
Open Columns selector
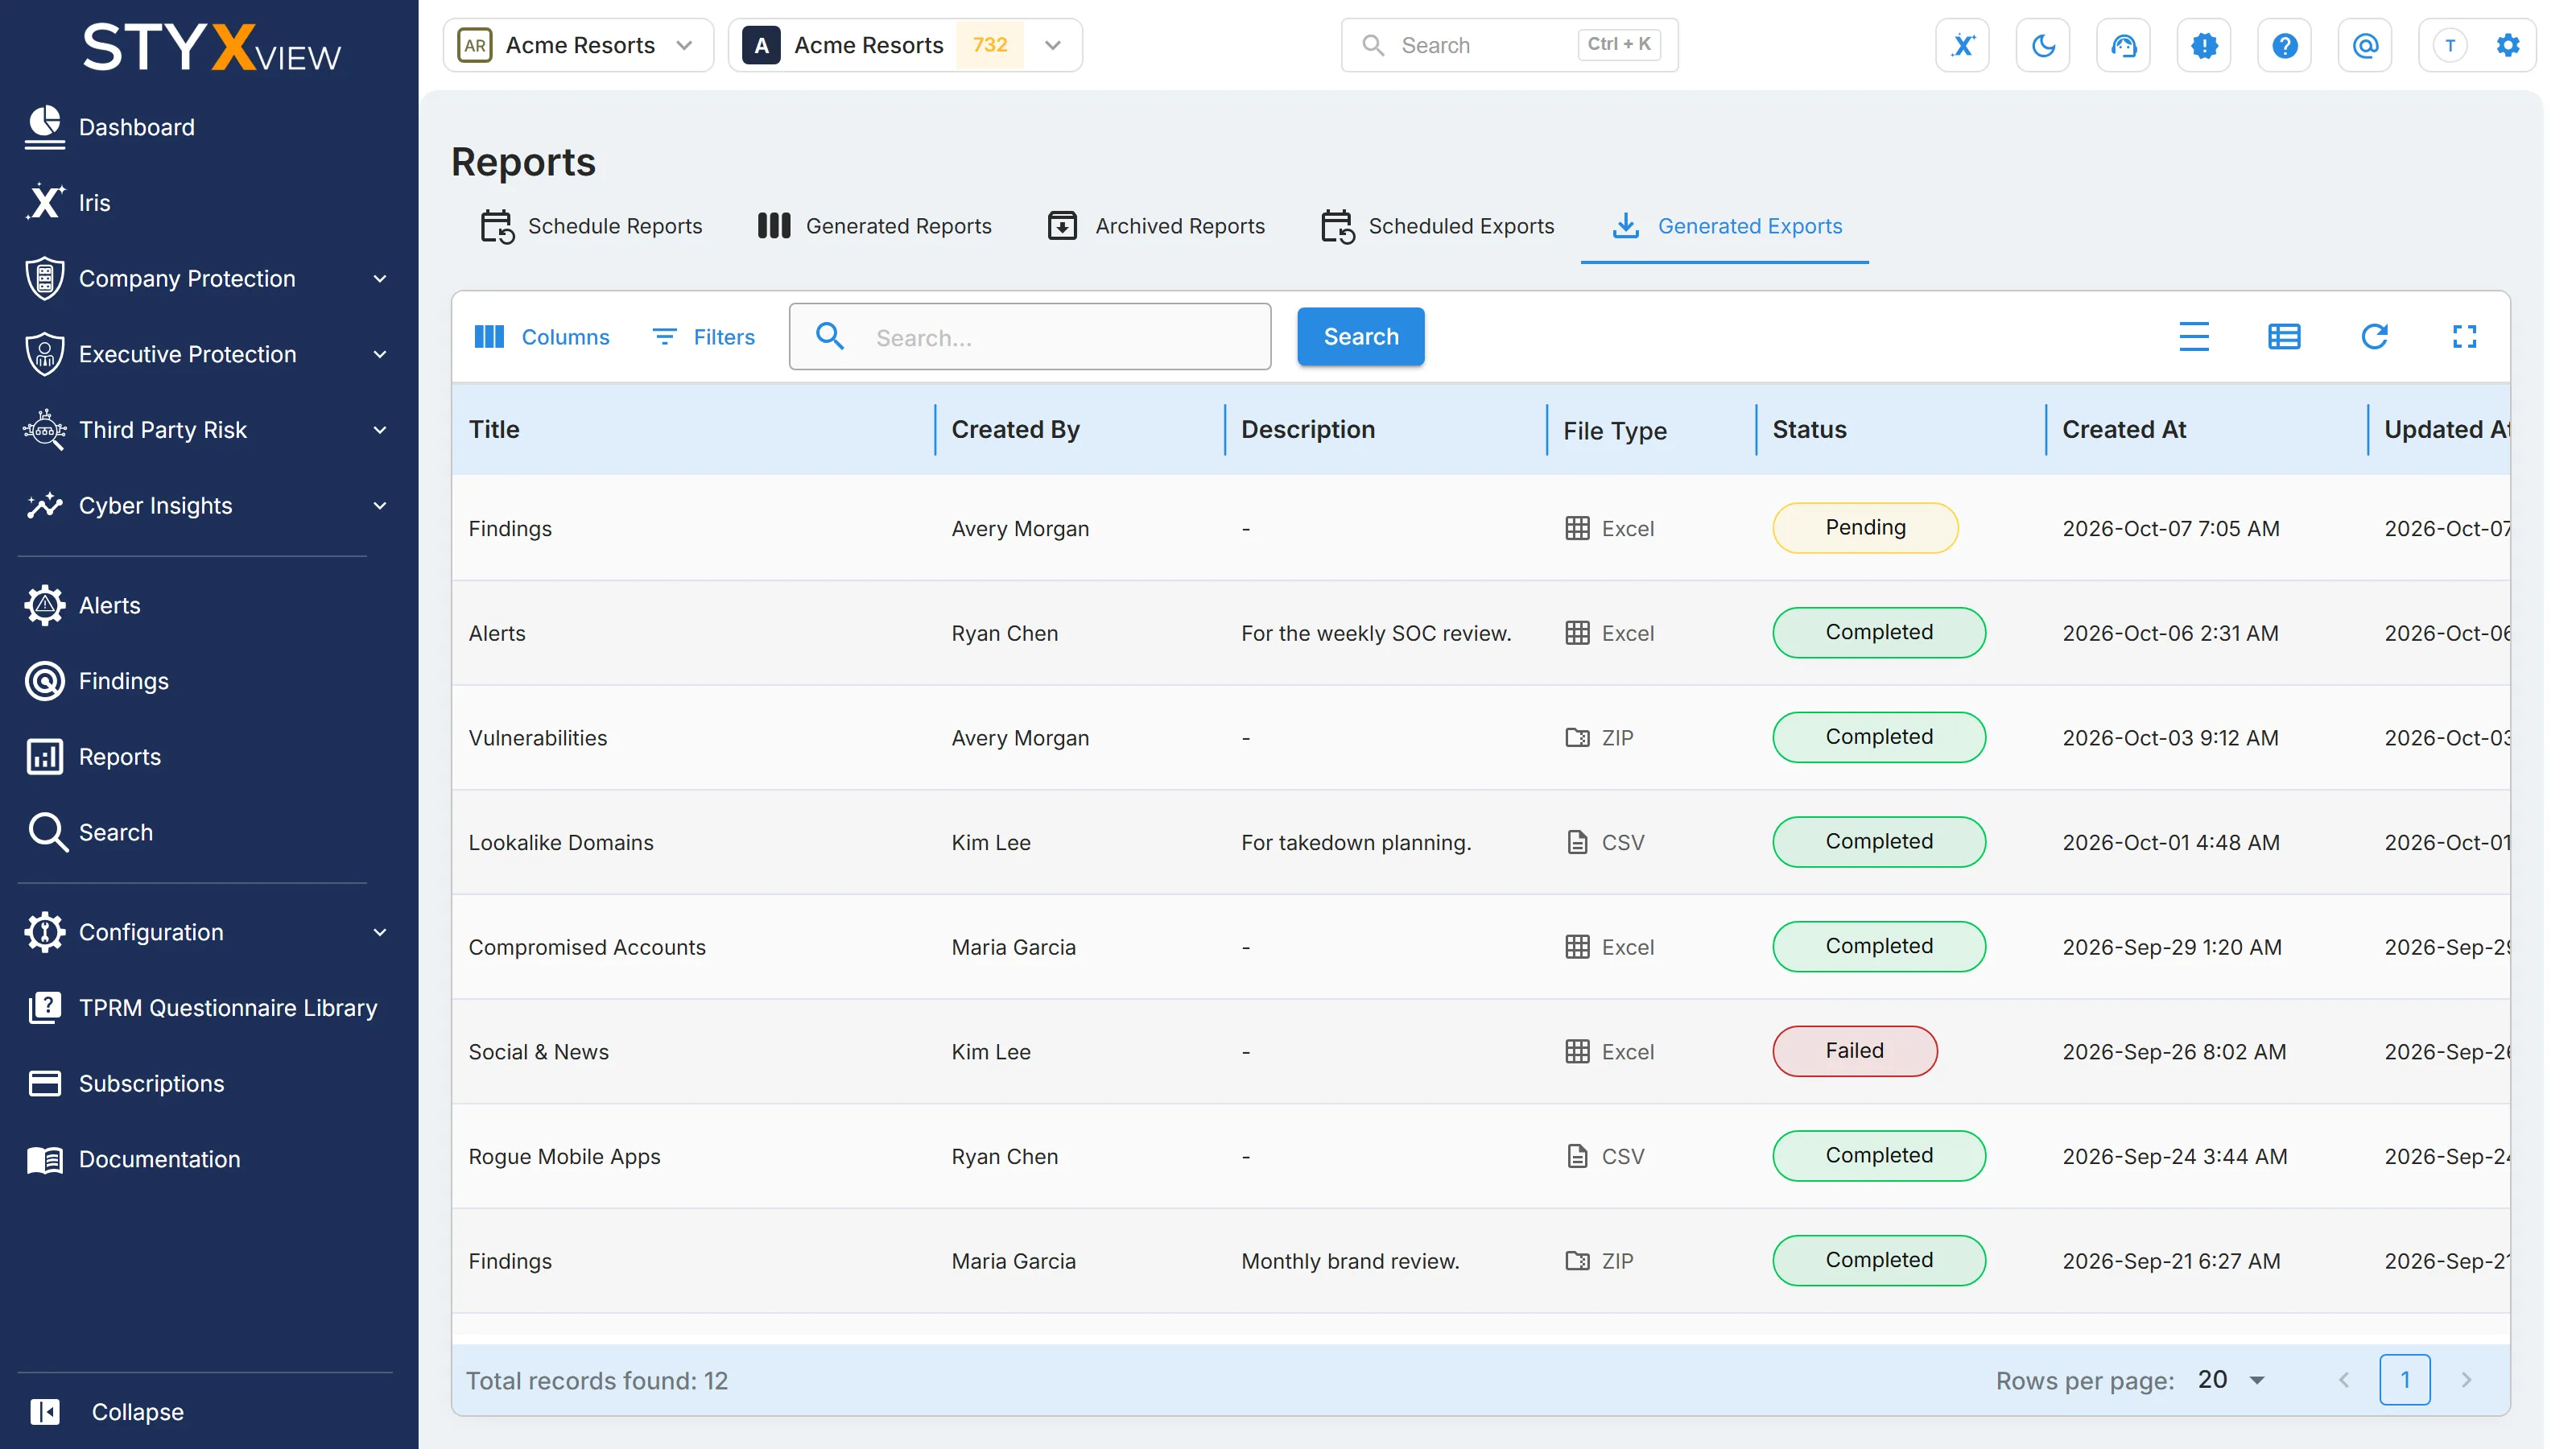(541, 337)
